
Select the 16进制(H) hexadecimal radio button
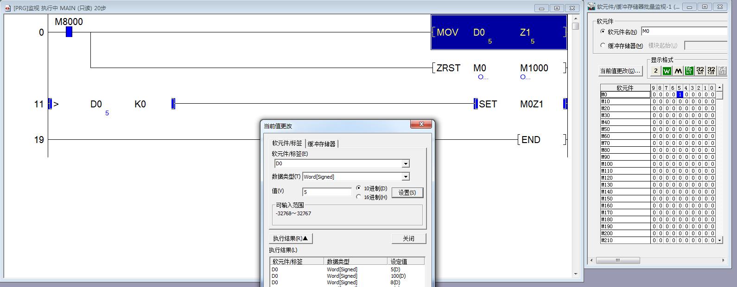pyautogui.click(x=359, y=197)
